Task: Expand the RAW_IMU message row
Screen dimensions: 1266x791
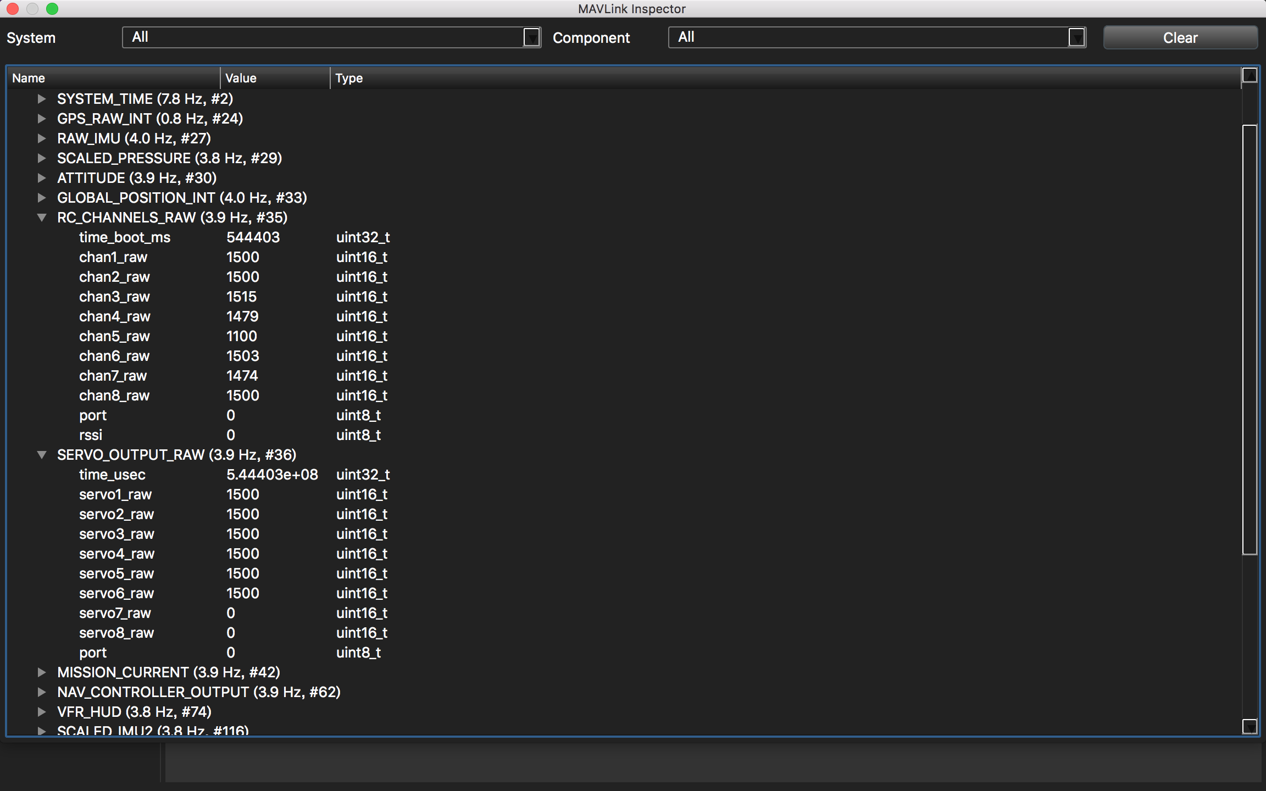Action: point(42,138)
